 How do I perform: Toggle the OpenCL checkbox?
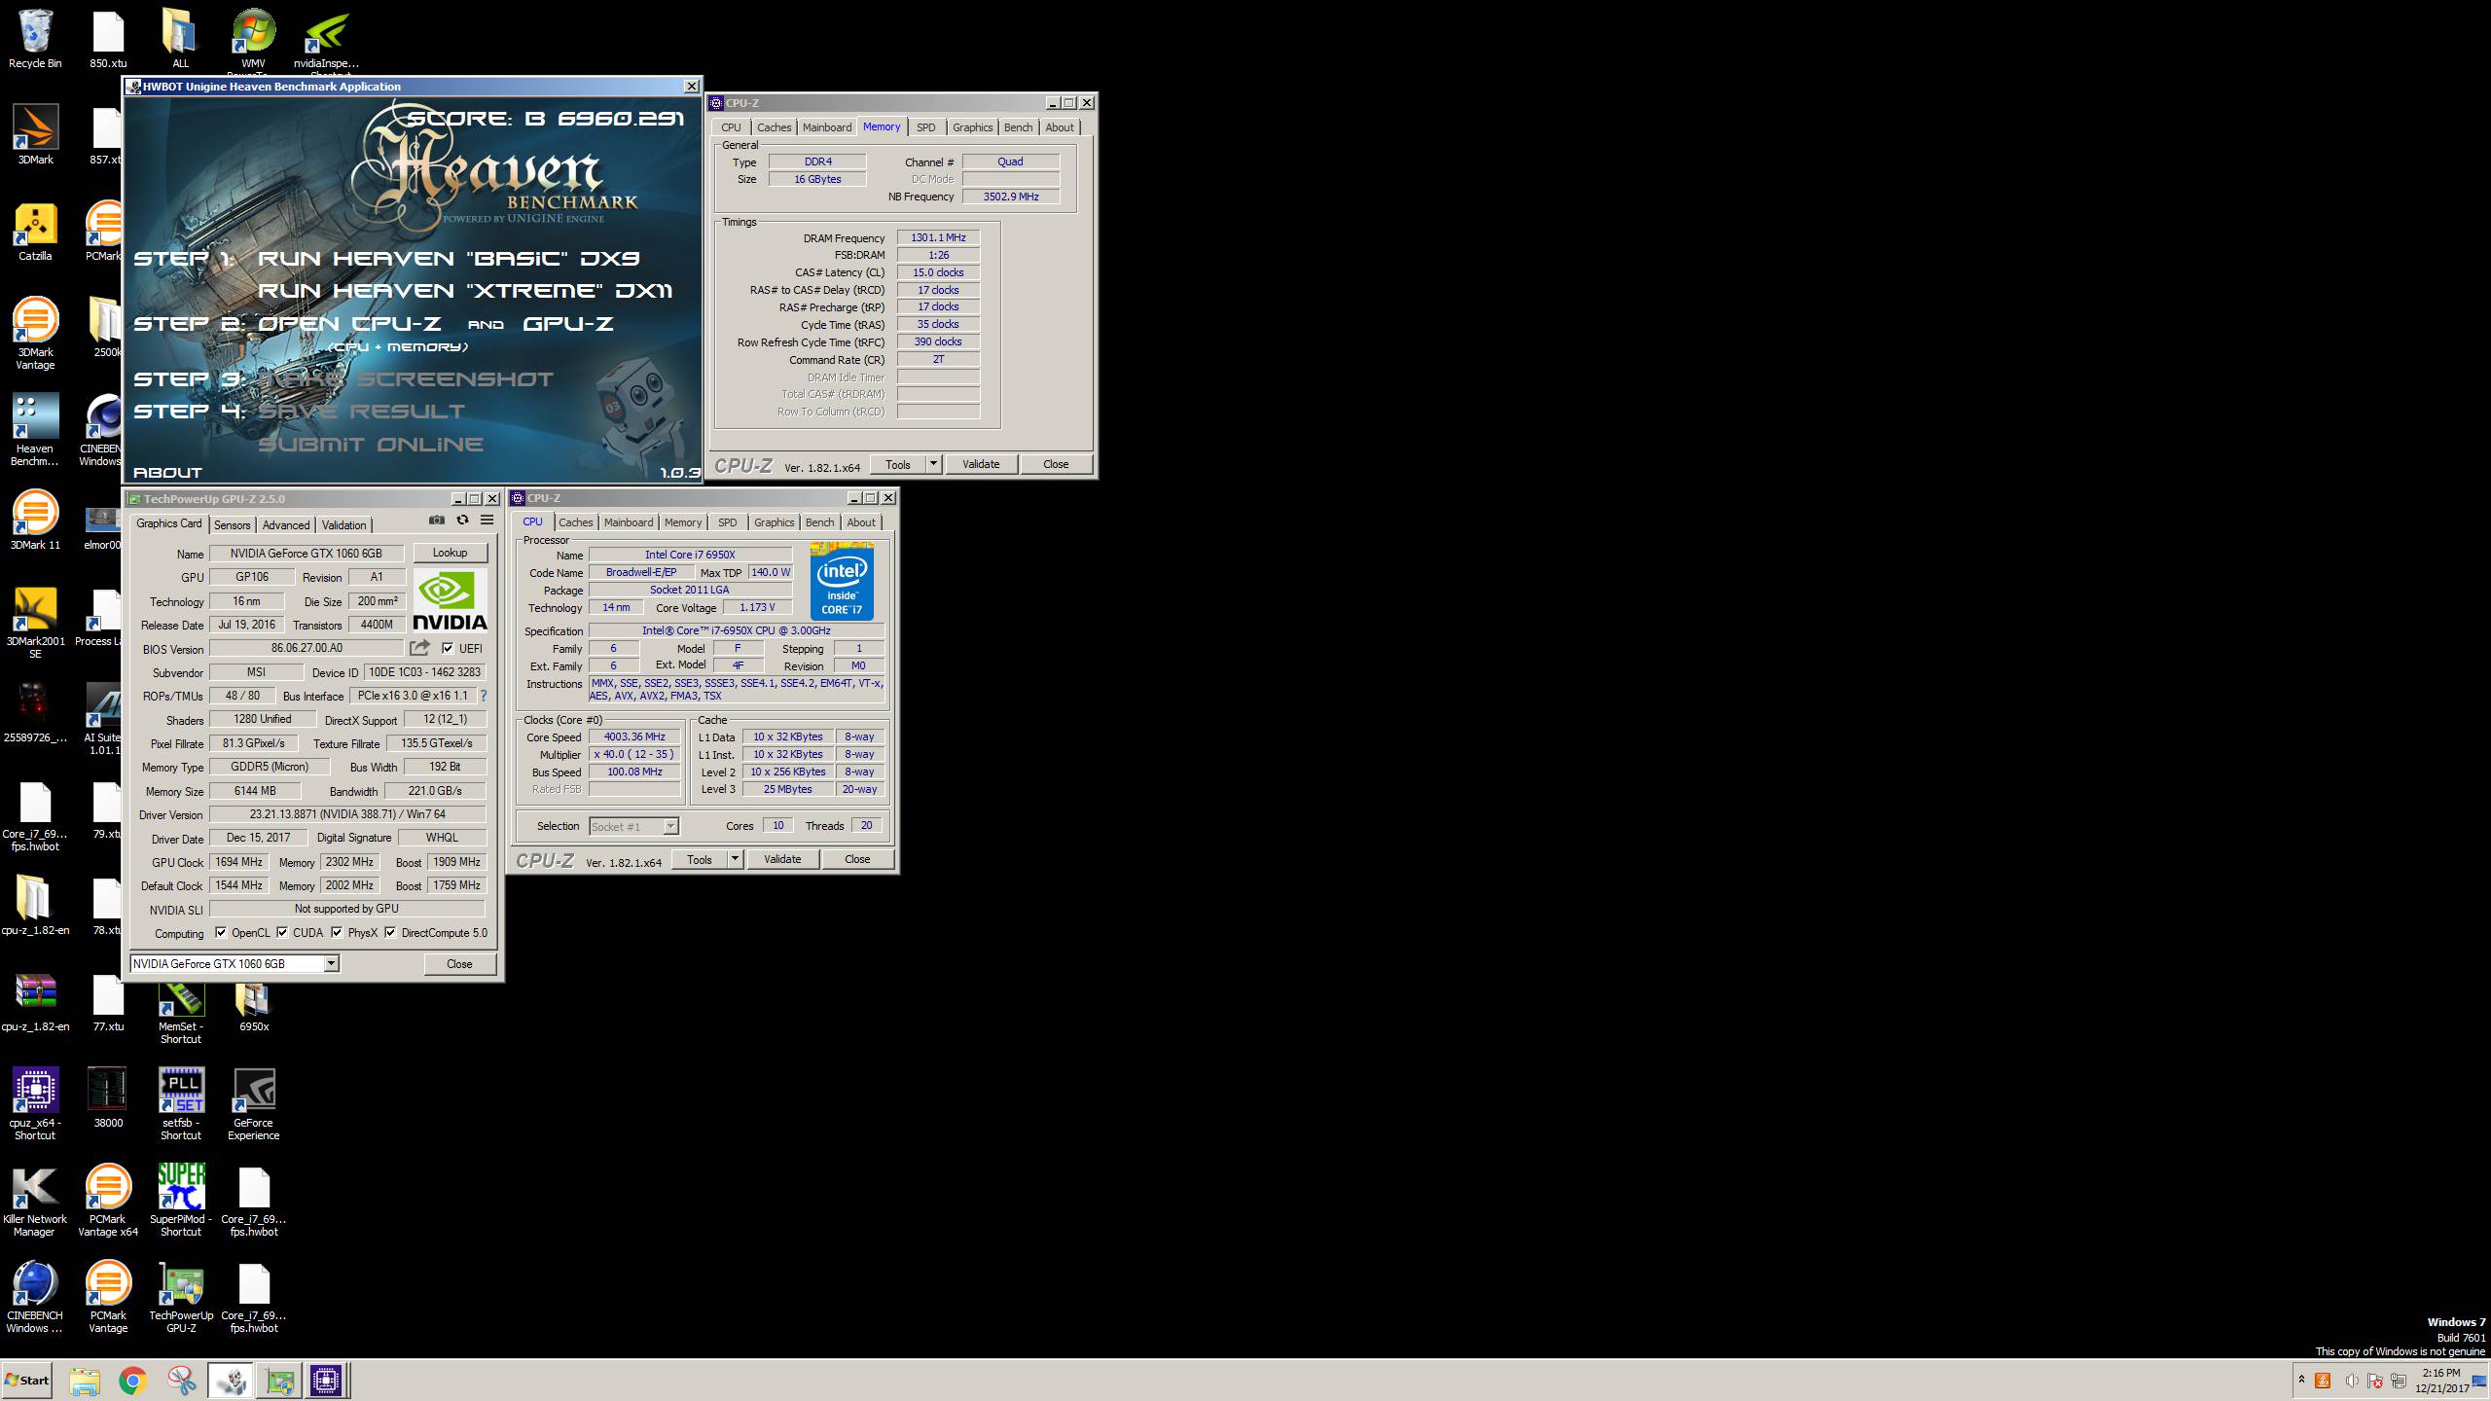point(221,932)
